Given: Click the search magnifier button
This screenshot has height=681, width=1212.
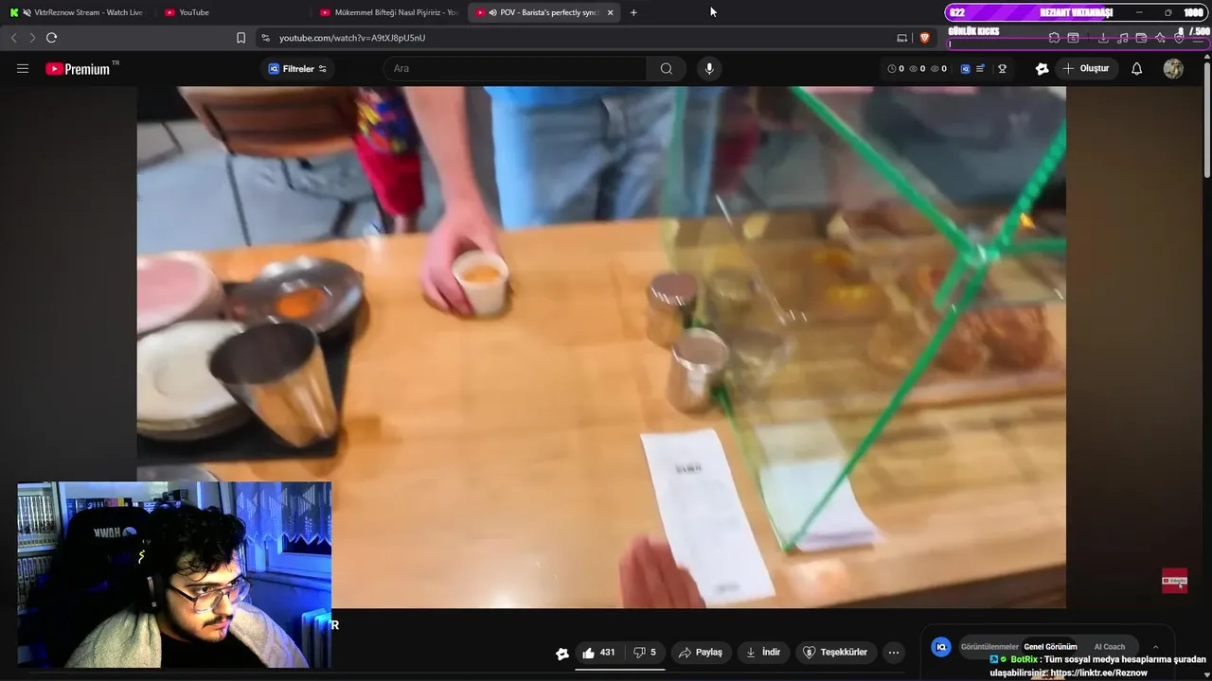Looking at the screenshot, I should (667, 68).
